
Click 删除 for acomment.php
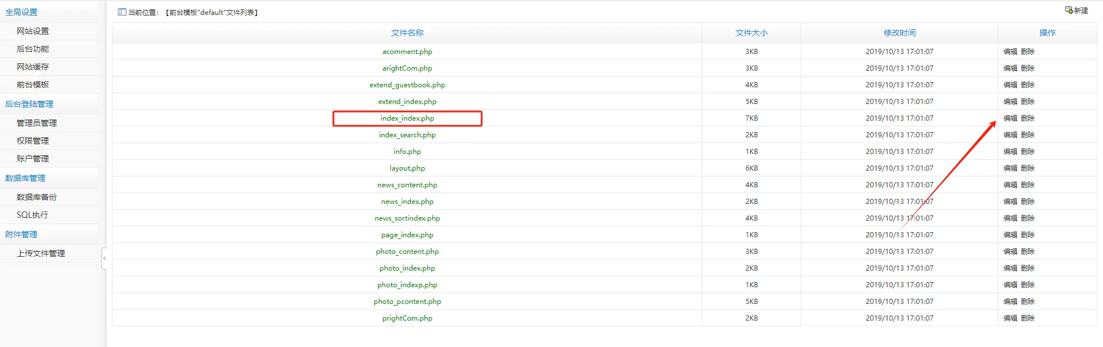tap(1028, 52)
